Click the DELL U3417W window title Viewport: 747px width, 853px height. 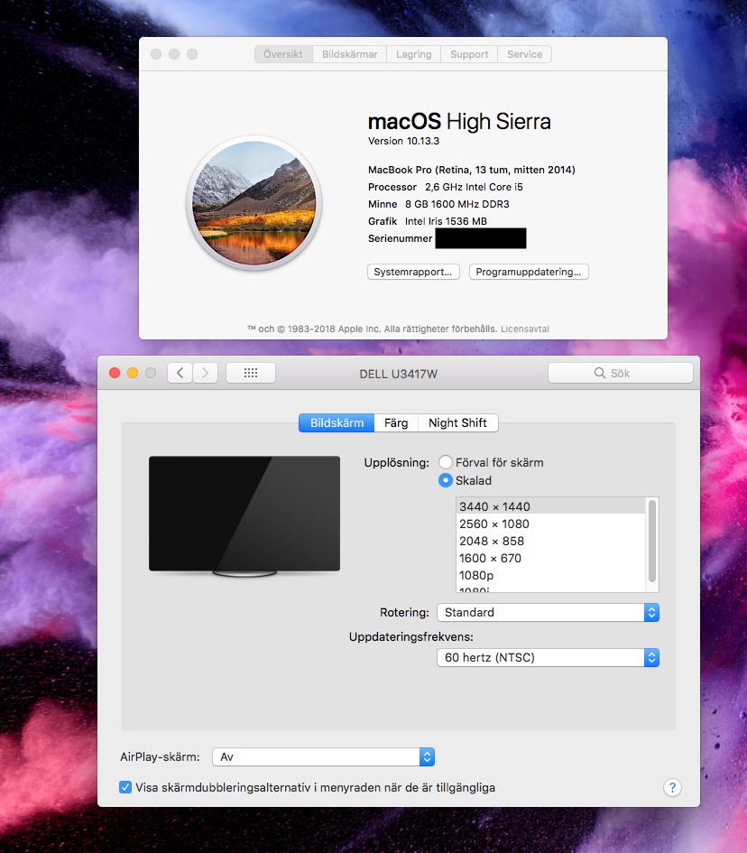399,374
